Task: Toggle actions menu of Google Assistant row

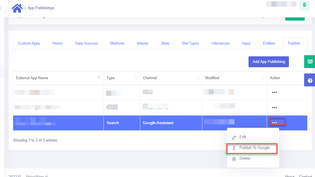Action: (274, 123)
